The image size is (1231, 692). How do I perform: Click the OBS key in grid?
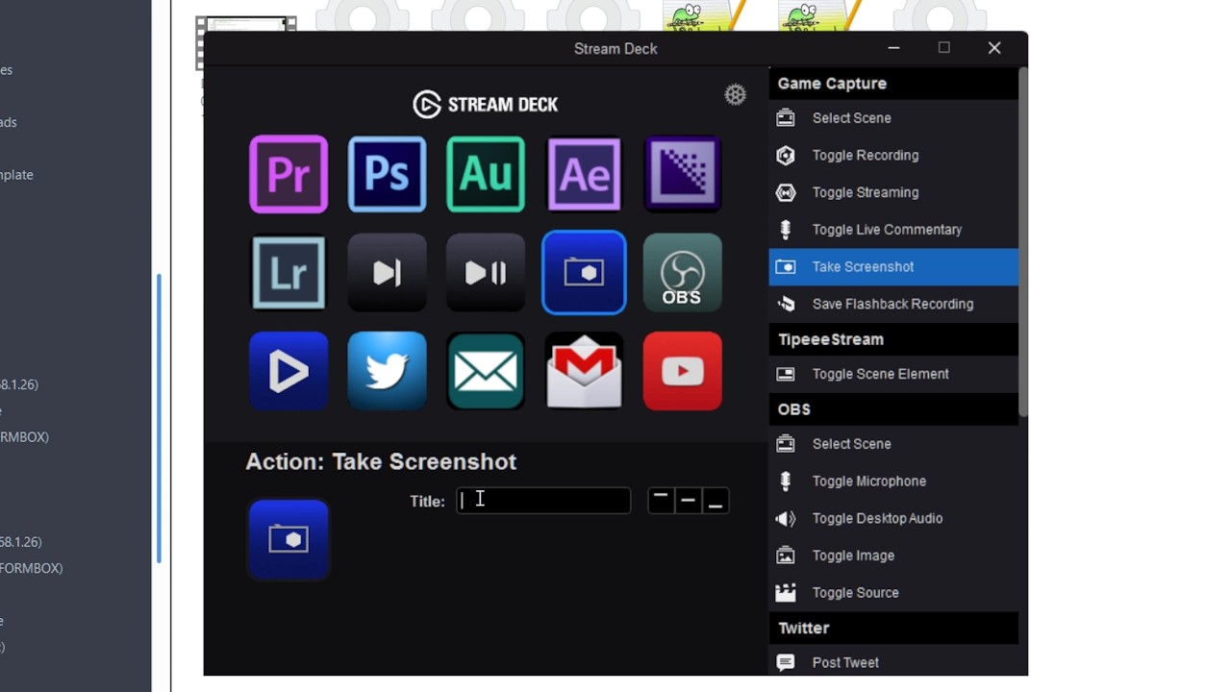[x=682, y=273]
